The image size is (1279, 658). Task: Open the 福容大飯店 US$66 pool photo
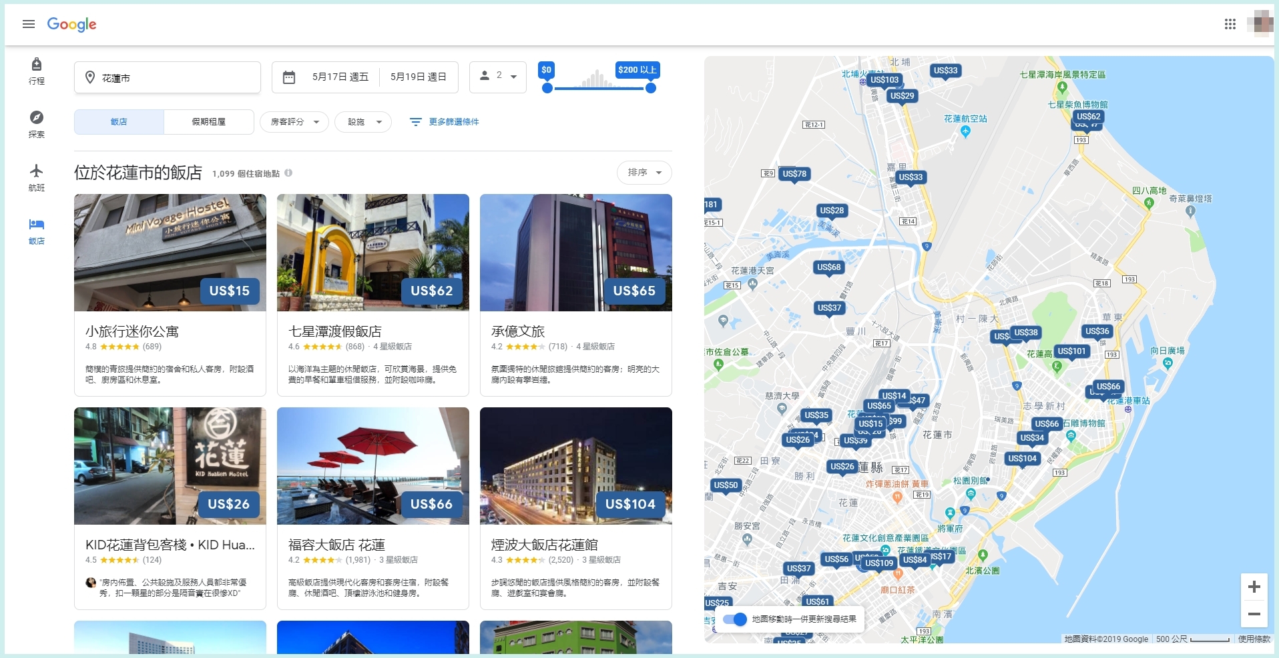(373, 466)
